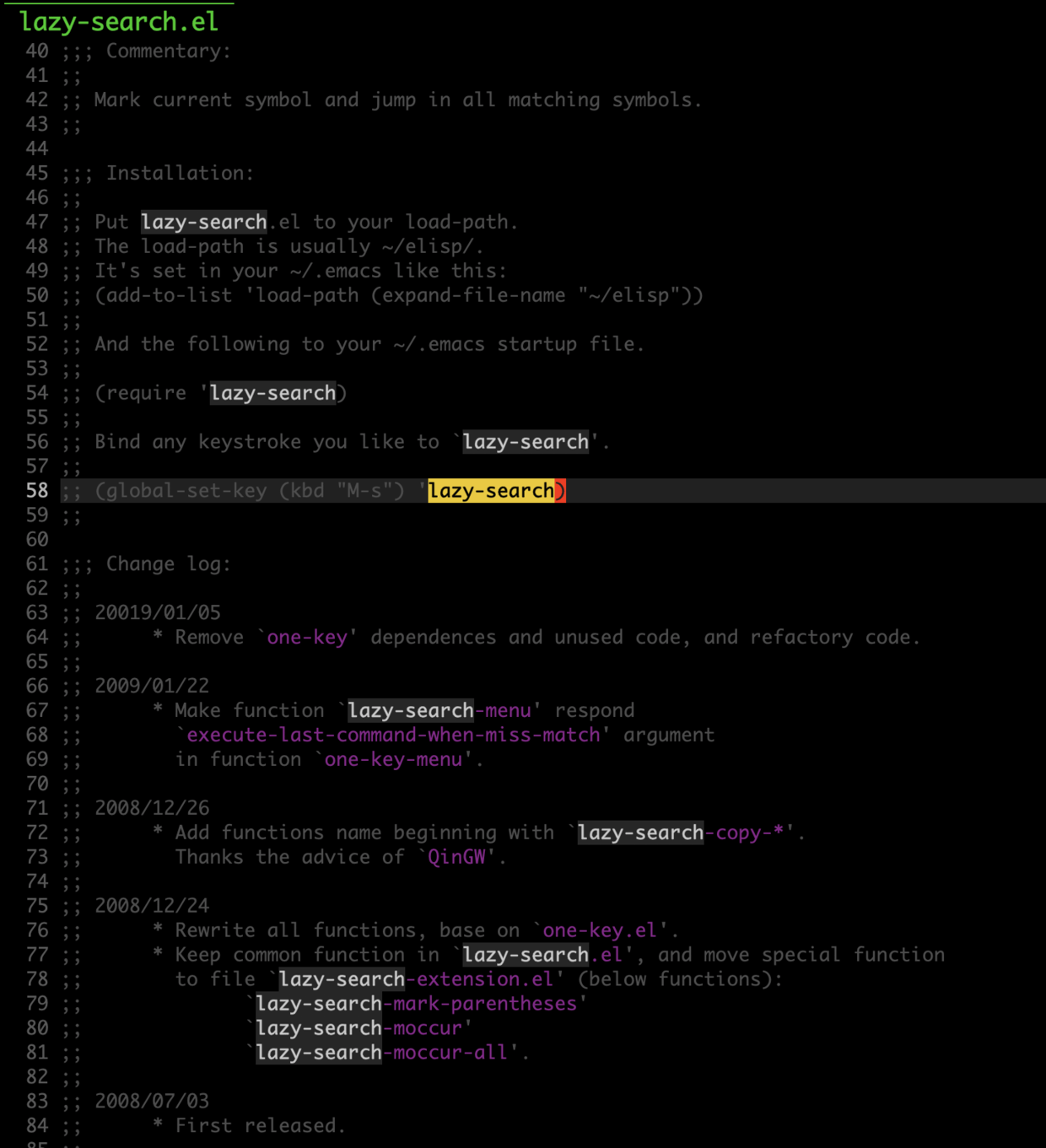1046x1148 pixels.
Task: Click the purple 'one-key' symbol on line 64
Action: pyautogui.click(x=307, y=638)
